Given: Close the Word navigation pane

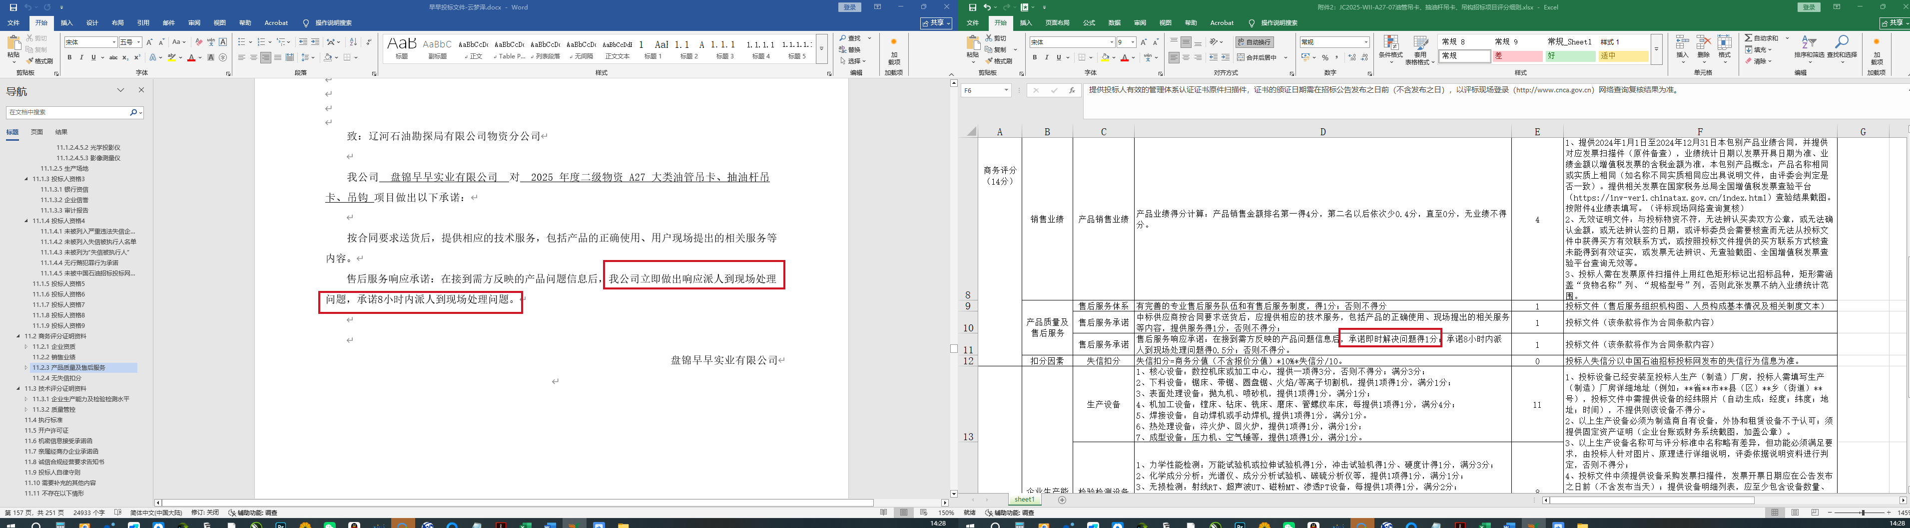Looking at the screenshot, I should 141,90.
